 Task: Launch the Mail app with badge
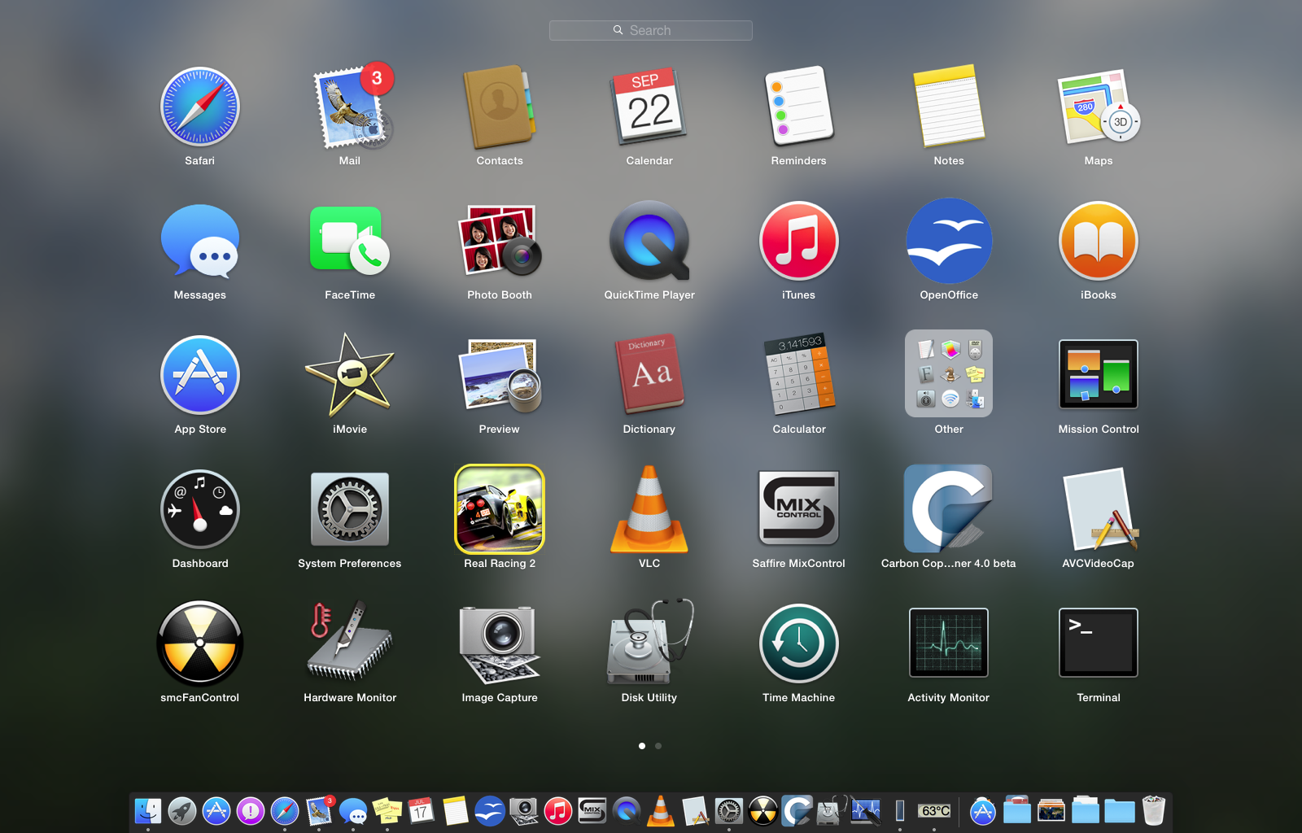click(x=350, y=107)
